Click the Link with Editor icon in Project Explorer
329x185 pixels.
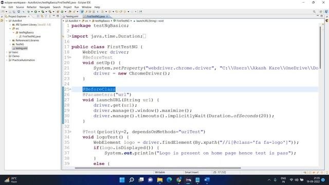pos(42,16)
